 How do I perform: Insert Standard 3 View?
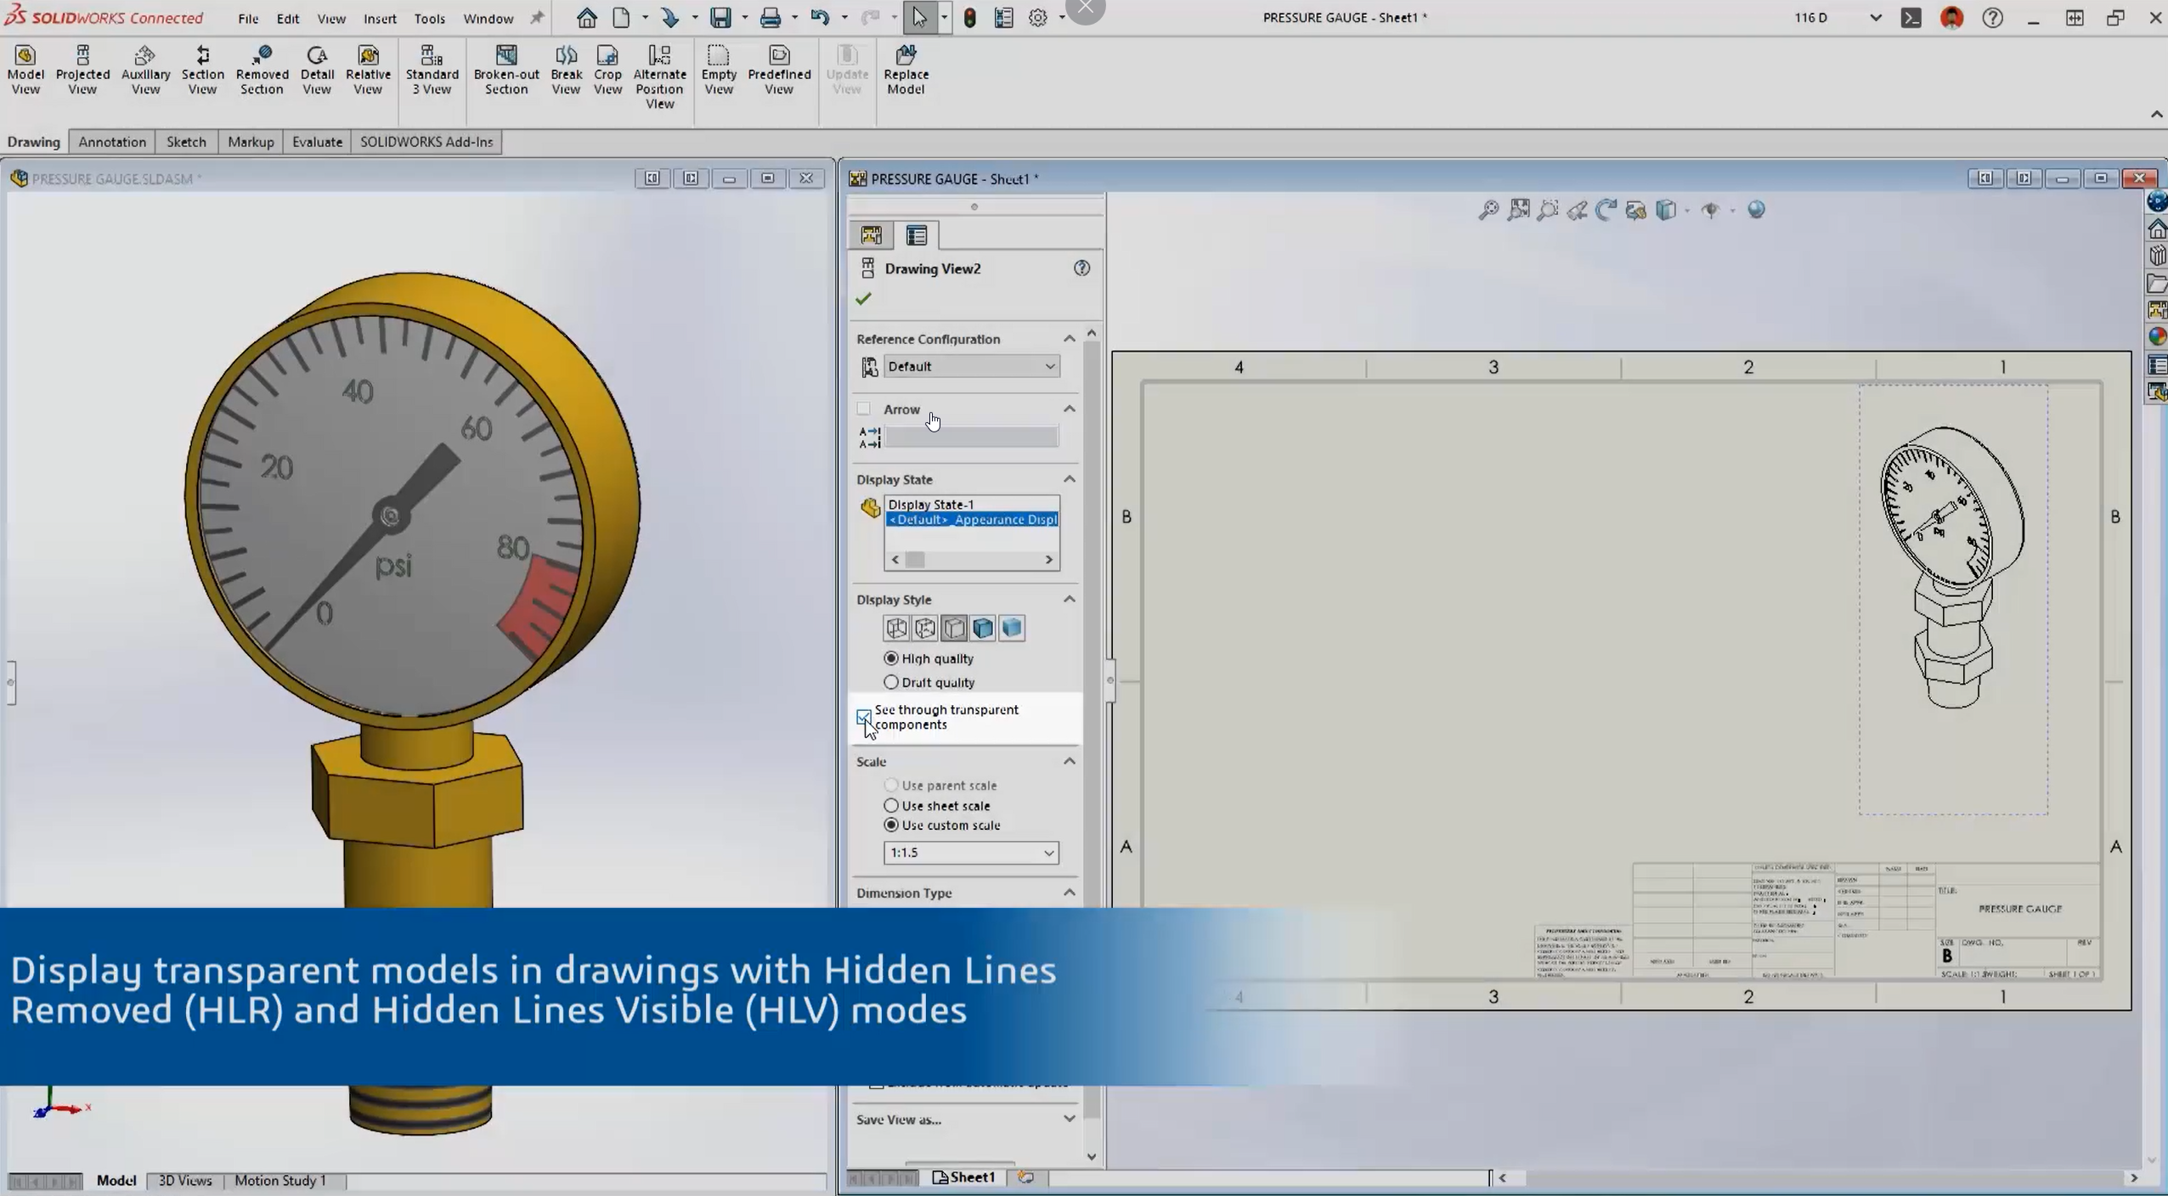[432, 70]
